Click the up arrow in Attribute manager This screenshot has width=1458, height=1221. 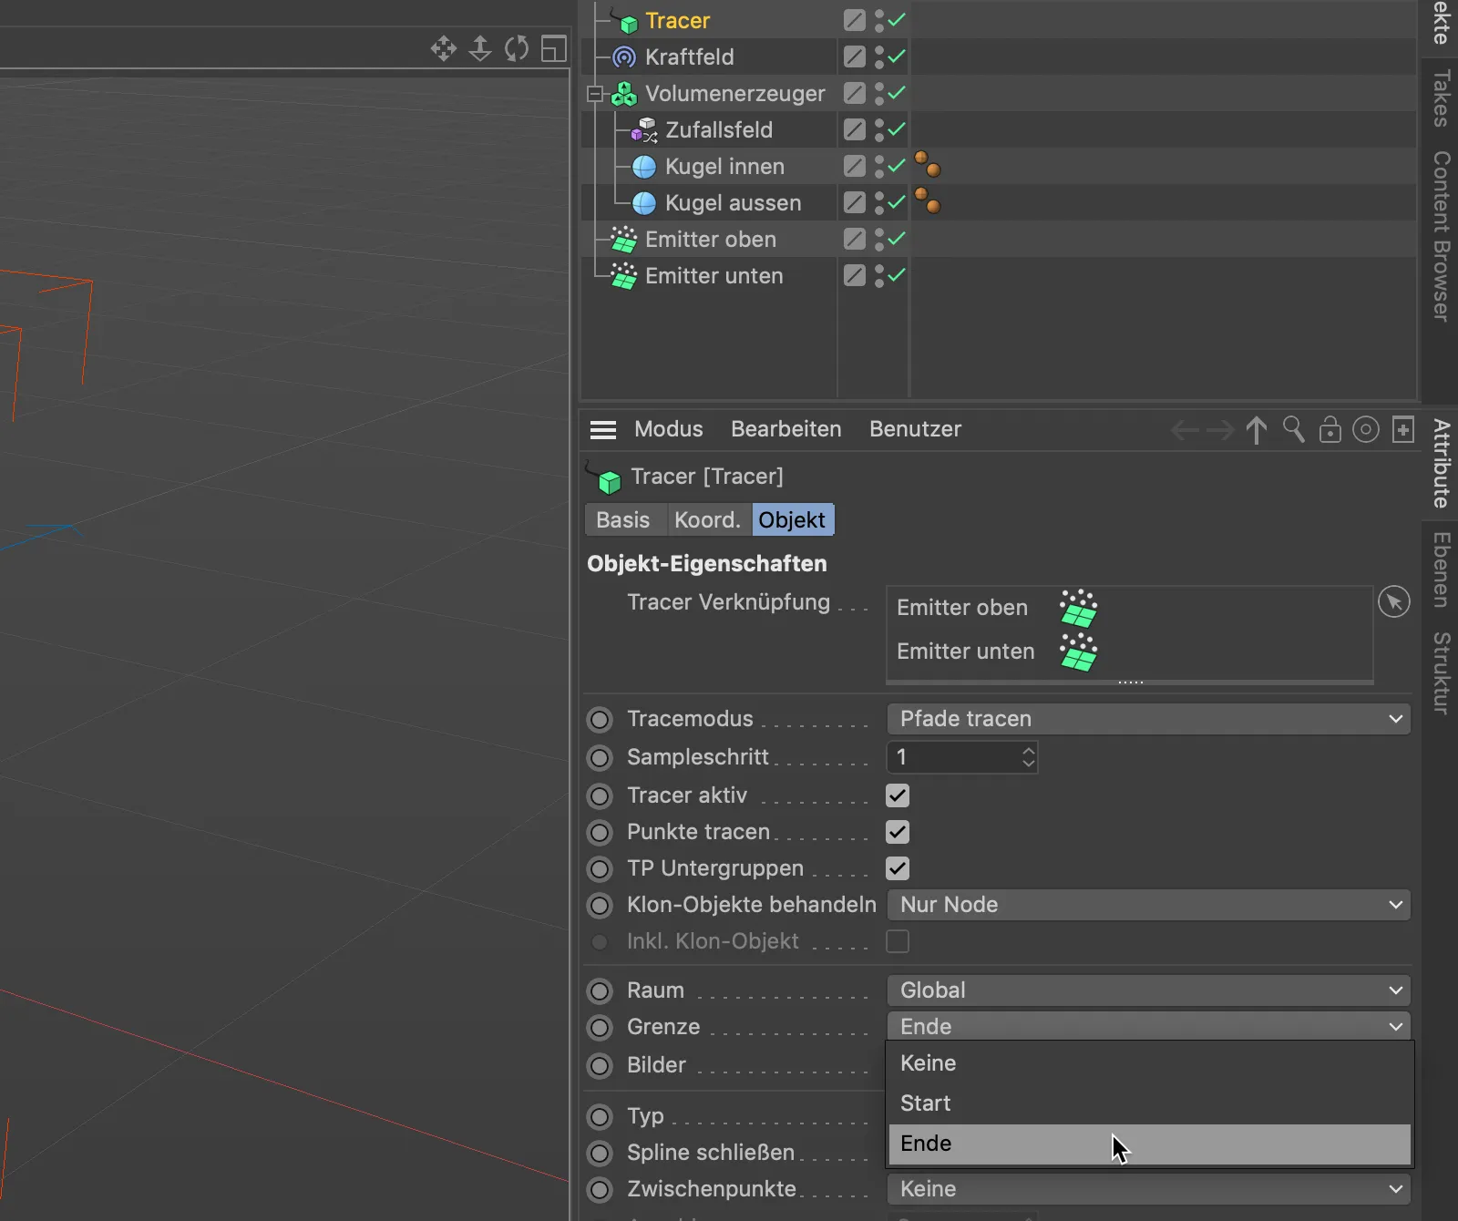pyautogui.click(x=1257, y=430)
